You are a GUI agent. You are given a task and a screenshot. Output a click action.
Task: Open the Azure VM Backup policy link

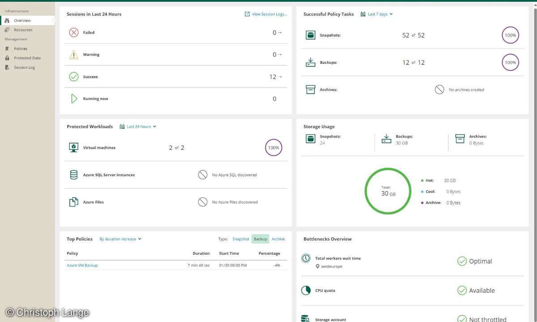coord(82,265)
